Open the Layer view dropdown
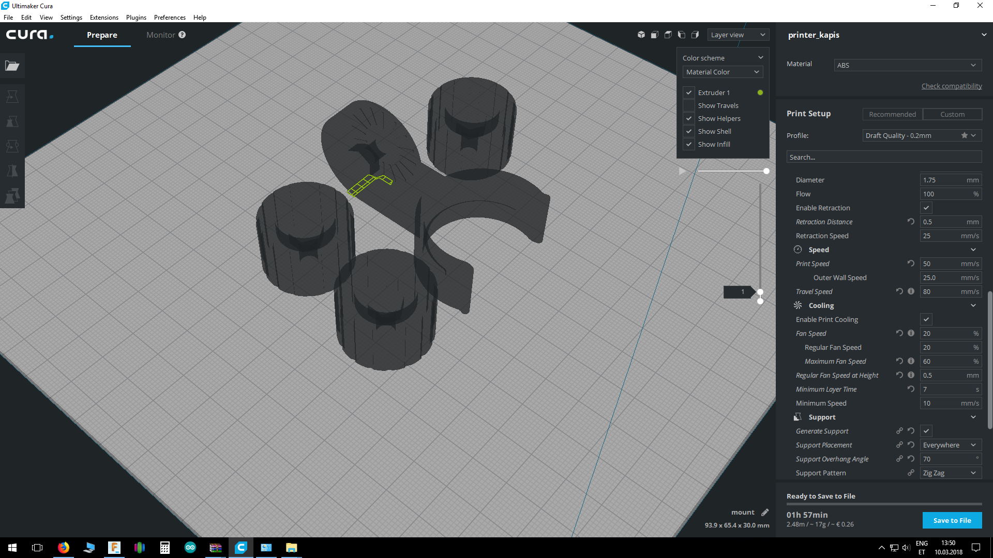Viewport: 993px width, 558px height. pos(738,35)
